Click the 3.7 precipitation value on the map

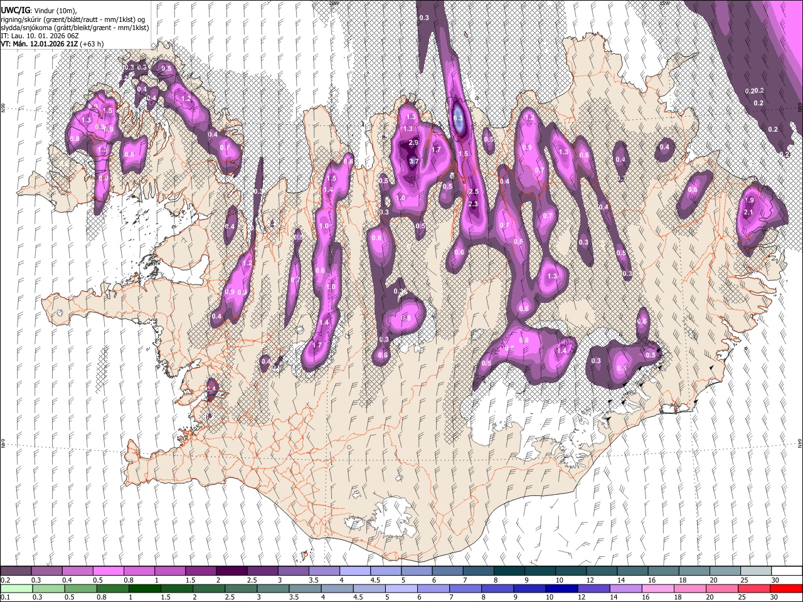[413, 161]
